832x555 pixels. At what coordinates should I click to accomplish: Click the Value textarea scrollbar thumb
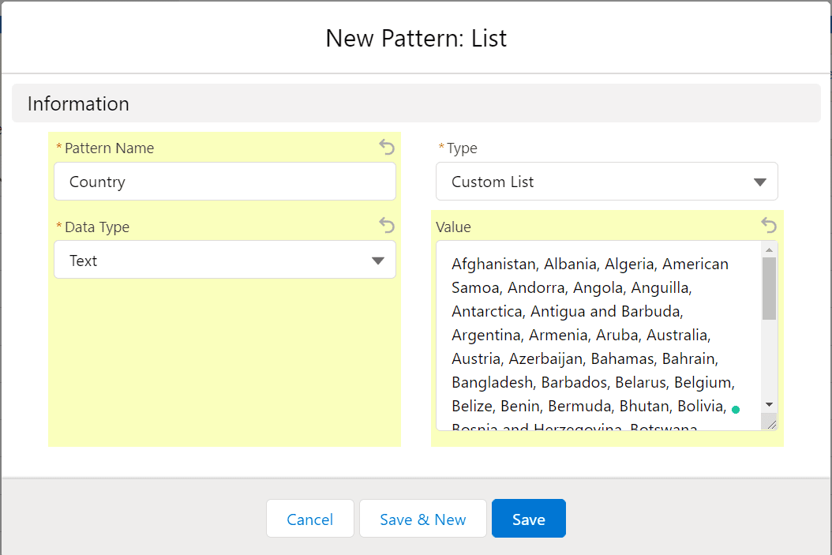coord(769,288)
